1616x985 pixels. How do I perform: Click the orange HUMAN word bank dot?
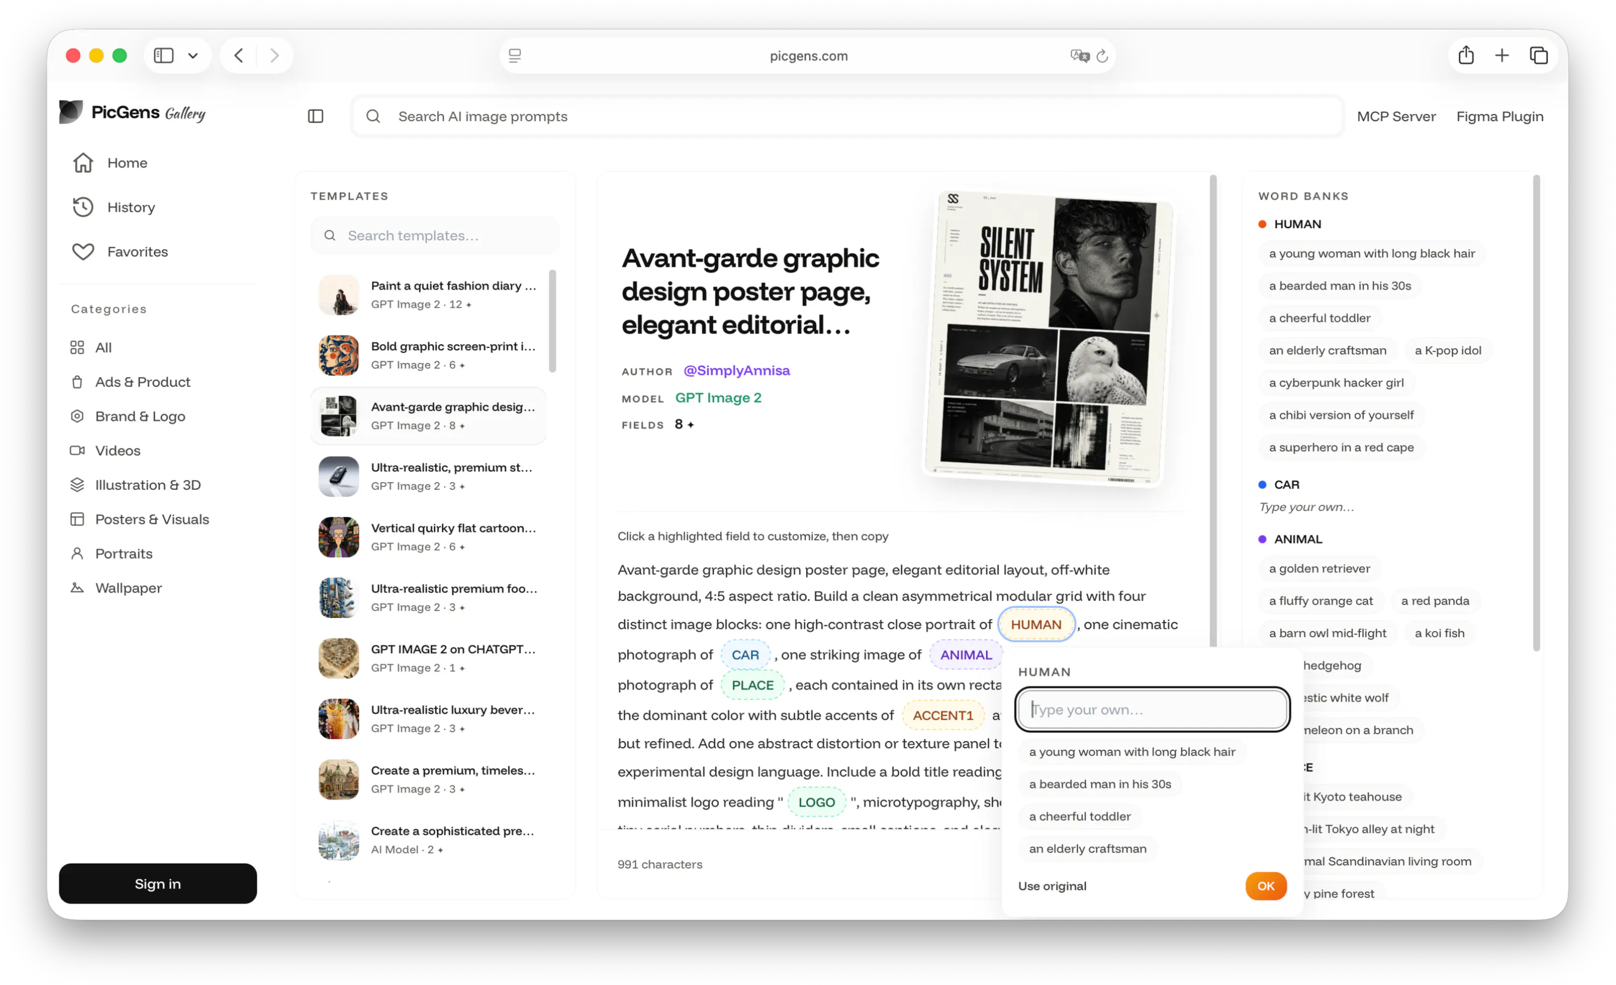1262,224
